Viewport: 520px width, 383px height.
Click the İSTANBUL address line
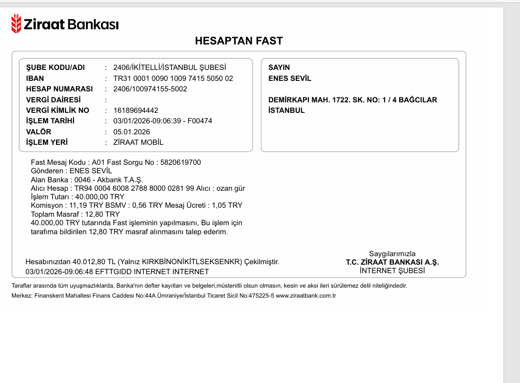click(286, 110)
